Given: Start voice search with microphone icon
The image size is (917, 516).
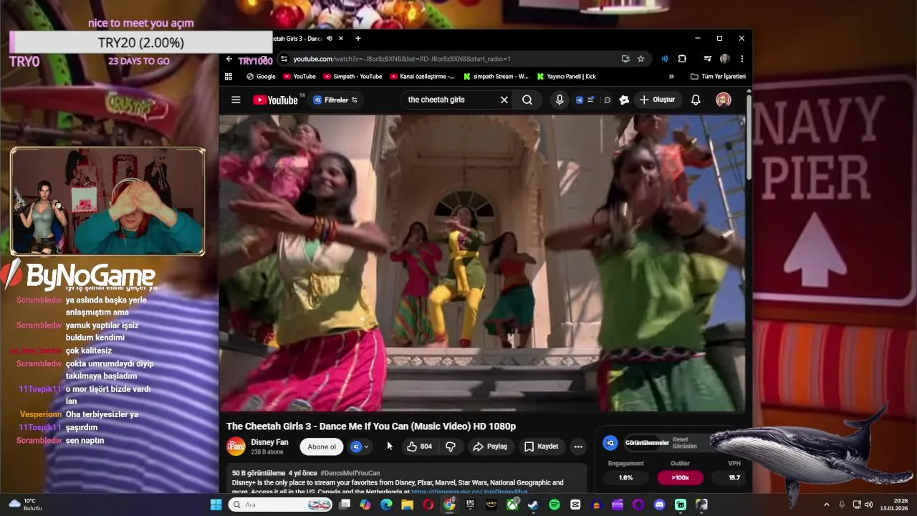Looking at the screenshot, I should tap(560, 100).
